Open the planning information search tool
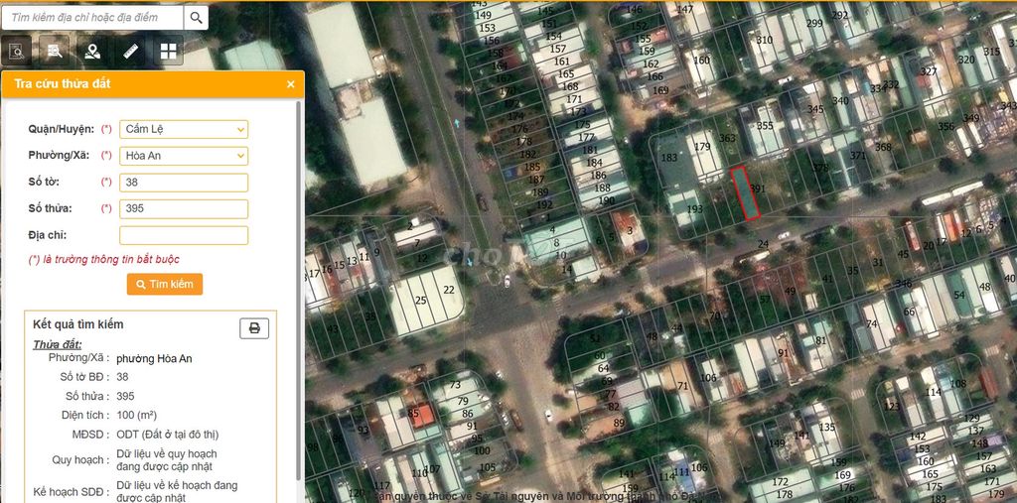The width and height of the screenshot is (1017, 503). coord(55,51)
